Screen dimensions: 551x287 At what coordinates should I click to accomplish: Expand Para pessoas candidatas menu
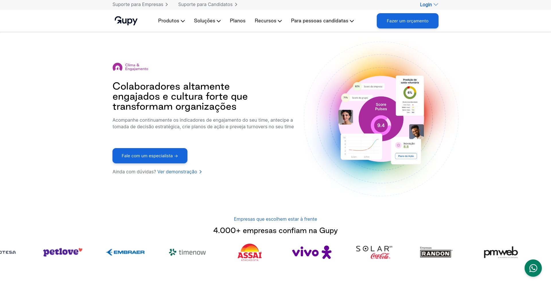click(x=322, y=21)
